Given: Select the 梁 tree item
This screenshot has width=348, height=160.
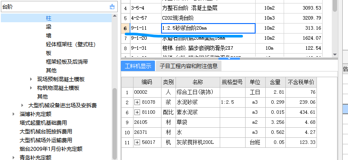Looking at the screenshot, I should [x=49, y=27].
